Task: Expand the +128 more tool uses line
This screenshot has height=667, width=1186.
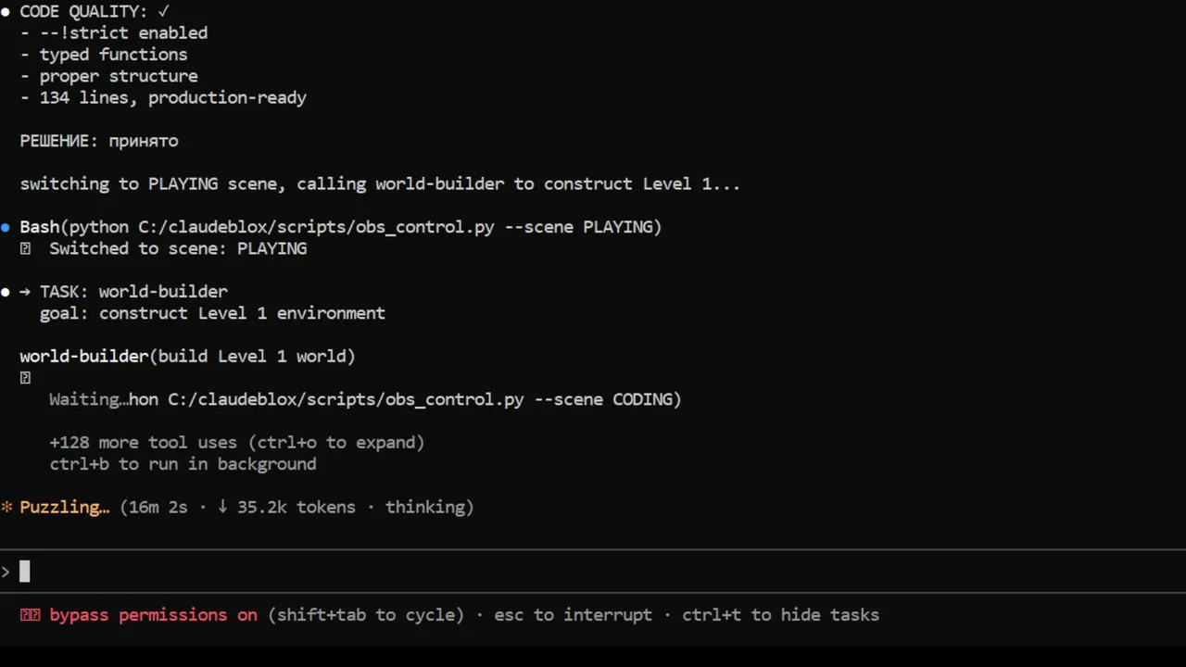Action: pyautogui.click(x=236, y=443)
